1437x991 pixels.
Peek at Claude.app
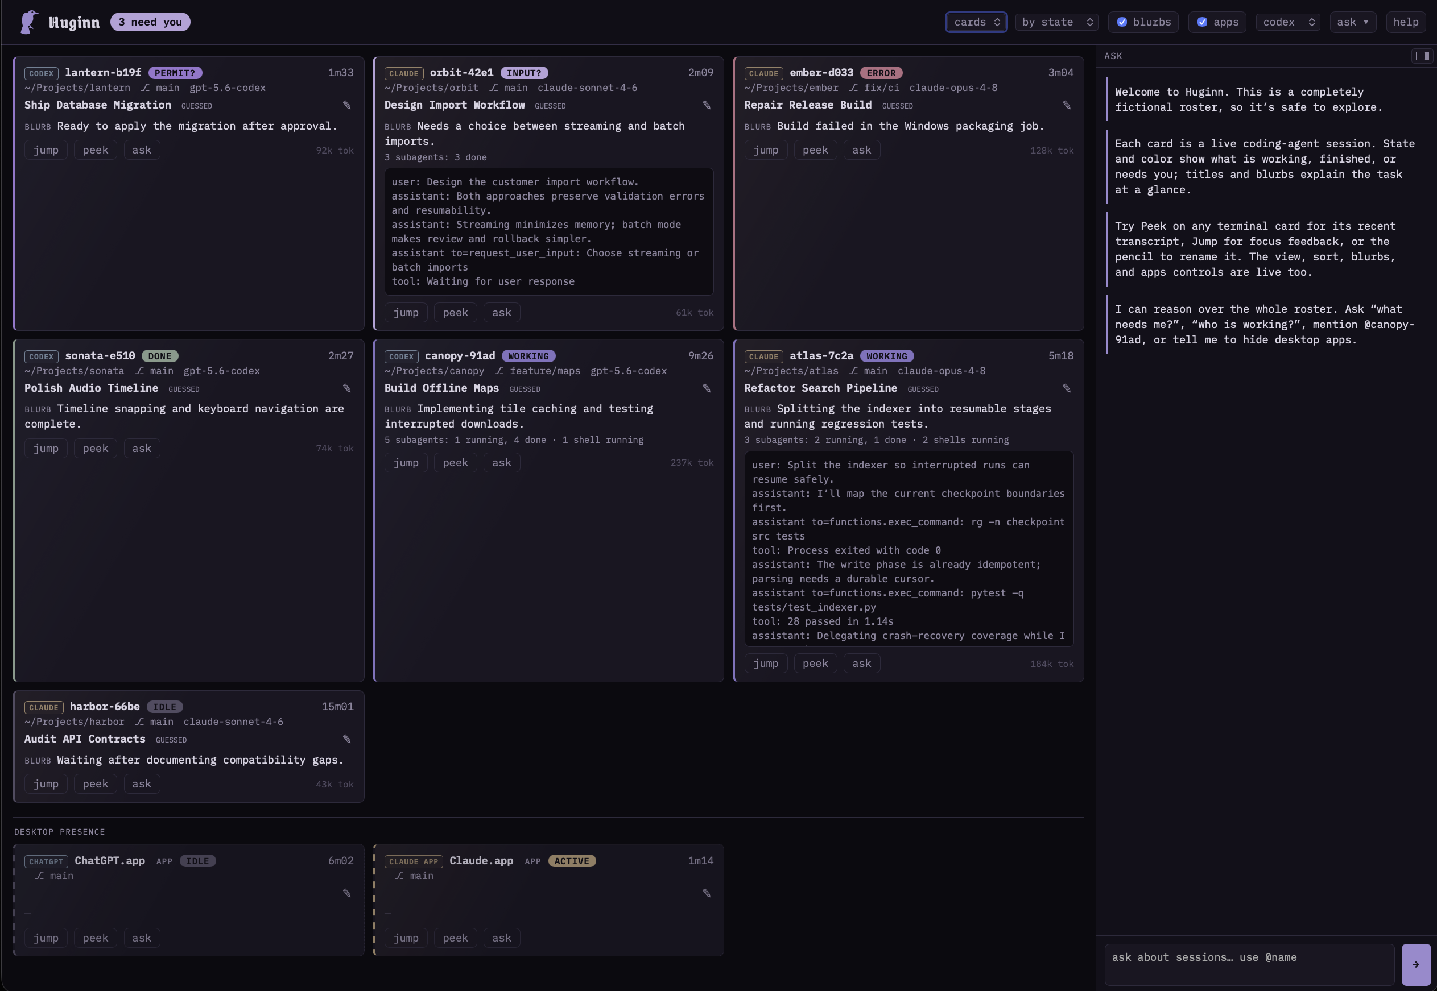coord(456,938)
